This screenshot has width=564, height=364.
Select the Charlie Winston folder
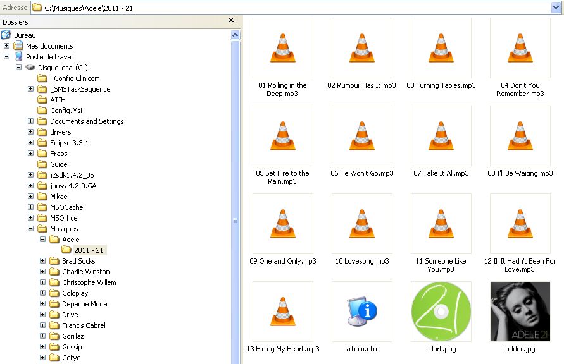tap(85, 272)
